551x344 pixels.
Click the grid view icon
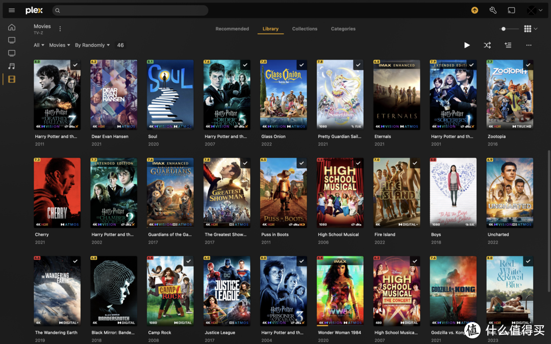[x=528, y=29]
